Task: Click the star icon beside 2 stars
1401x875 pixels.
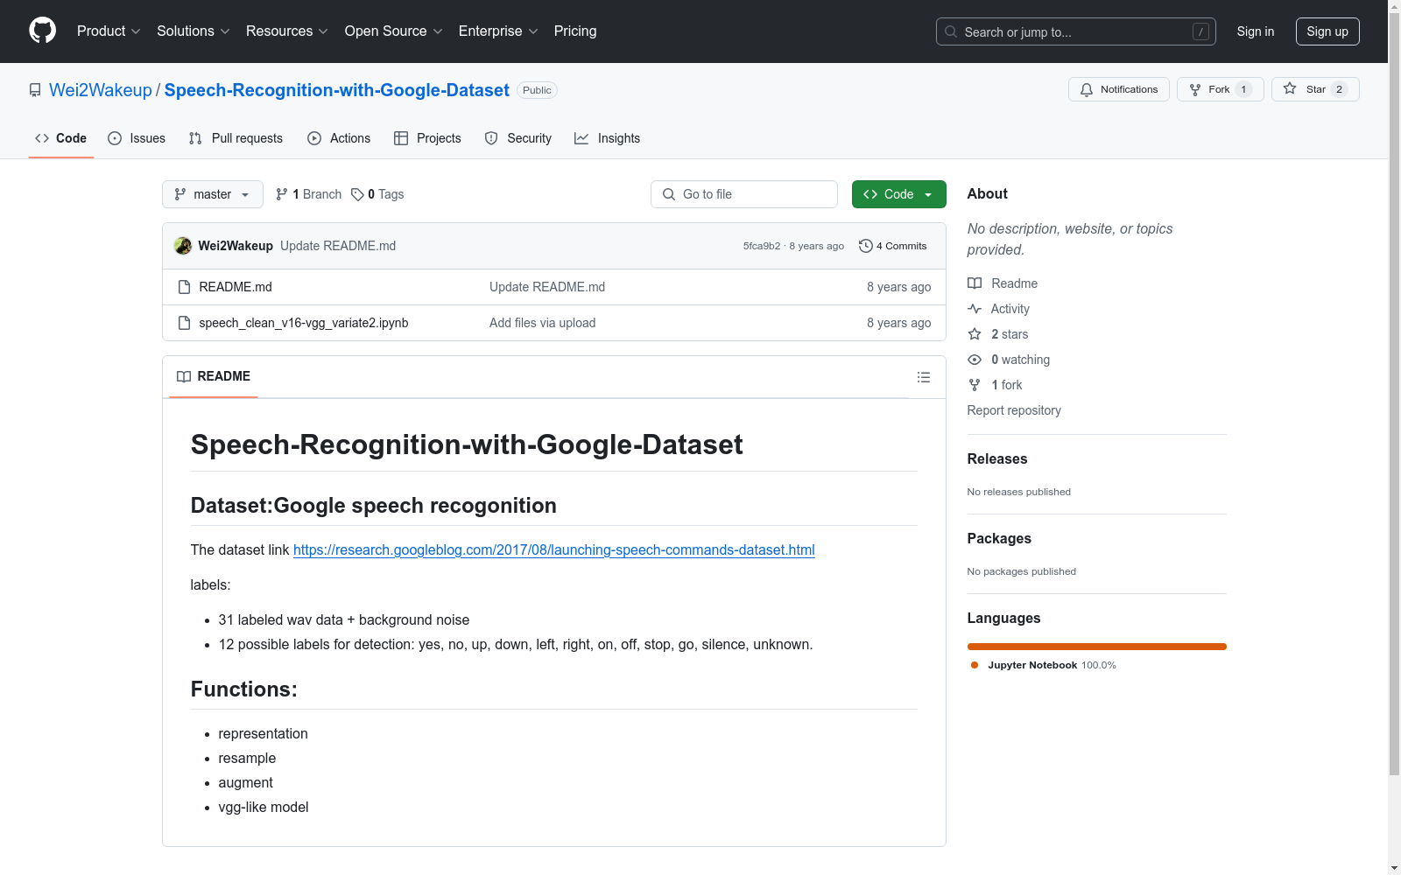Action: pyautogui.click(x=975, y=334)
